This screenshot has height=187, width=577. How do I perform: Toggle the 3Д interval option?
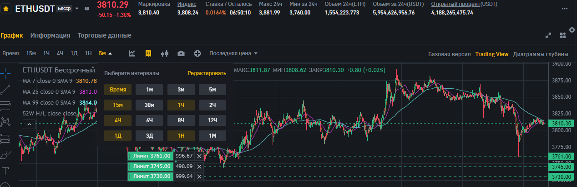(149, 136)
